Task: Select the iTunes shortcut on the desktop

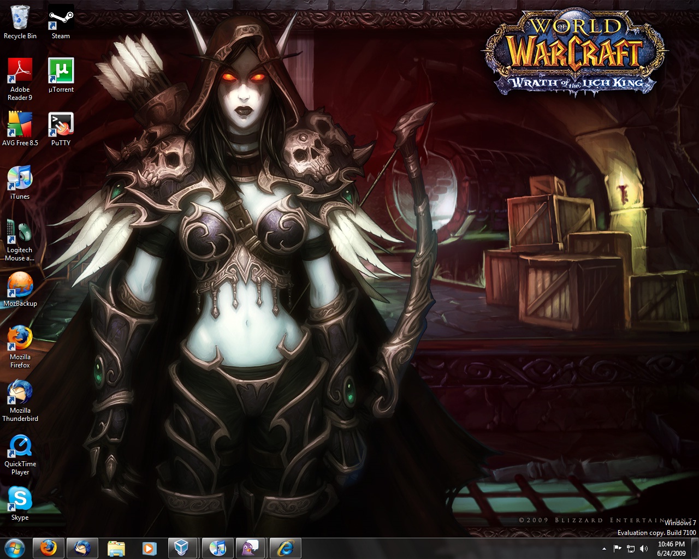Action: (20, 183)
